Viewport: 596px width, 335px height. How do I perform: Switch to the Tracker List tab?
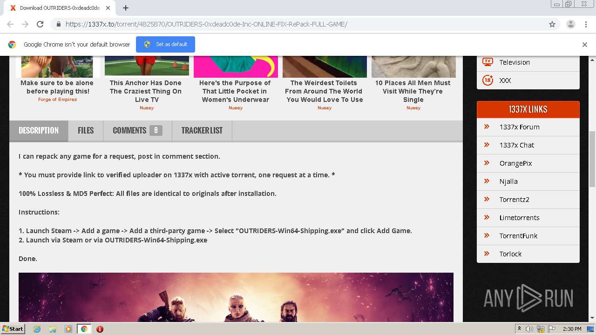pos(202,131)
